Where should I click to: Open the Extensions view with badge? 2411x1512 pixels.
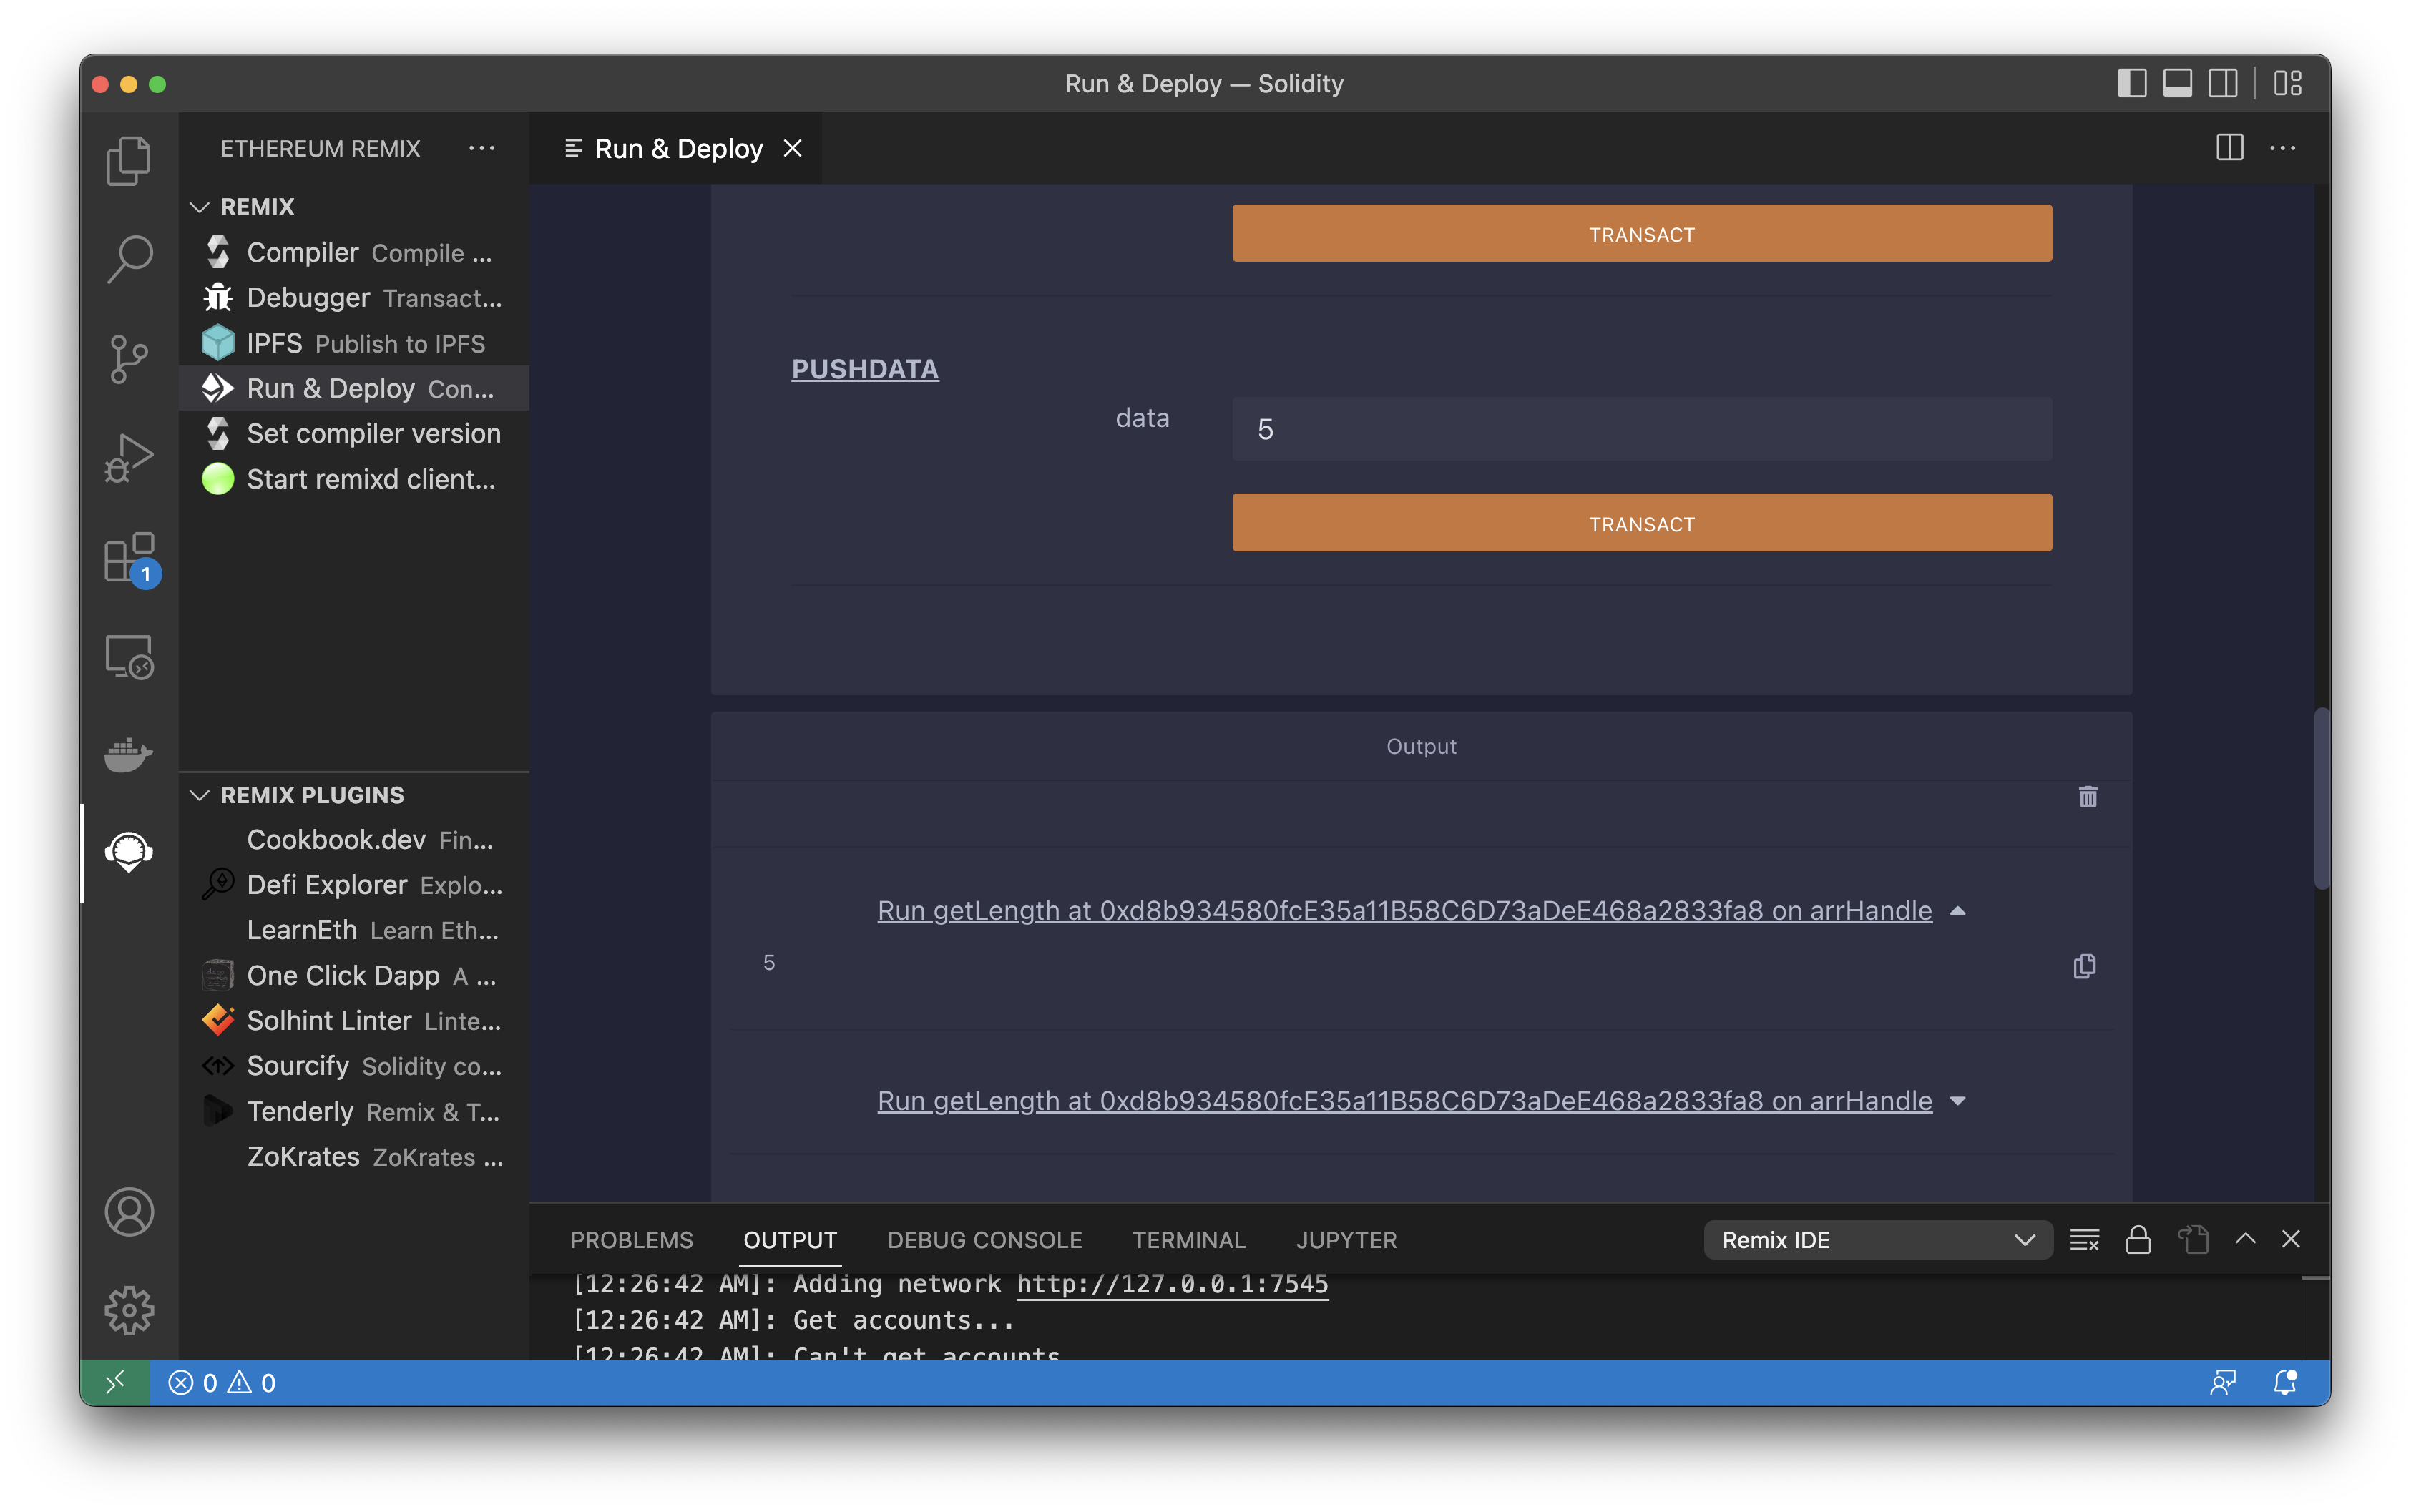130,558
